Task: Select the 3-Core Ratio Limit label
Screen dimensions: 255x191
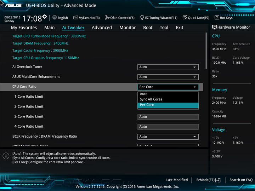Action: click(x=29, y=116)
